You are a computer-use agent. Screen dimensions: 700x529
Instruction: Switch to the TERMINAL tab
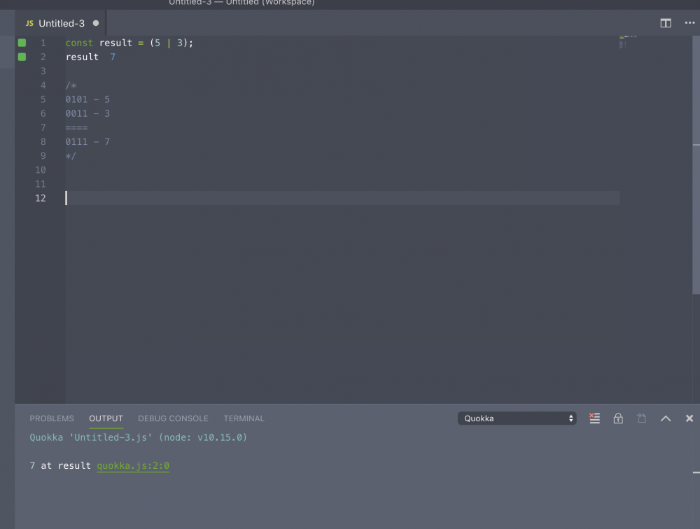pos(244,418)
